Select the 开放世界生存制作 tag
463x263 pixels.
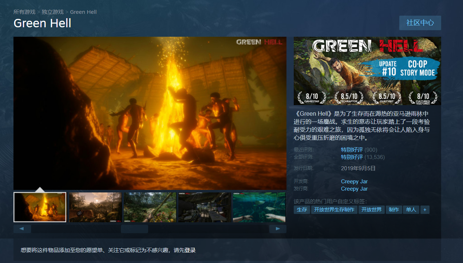click(334, 210)
